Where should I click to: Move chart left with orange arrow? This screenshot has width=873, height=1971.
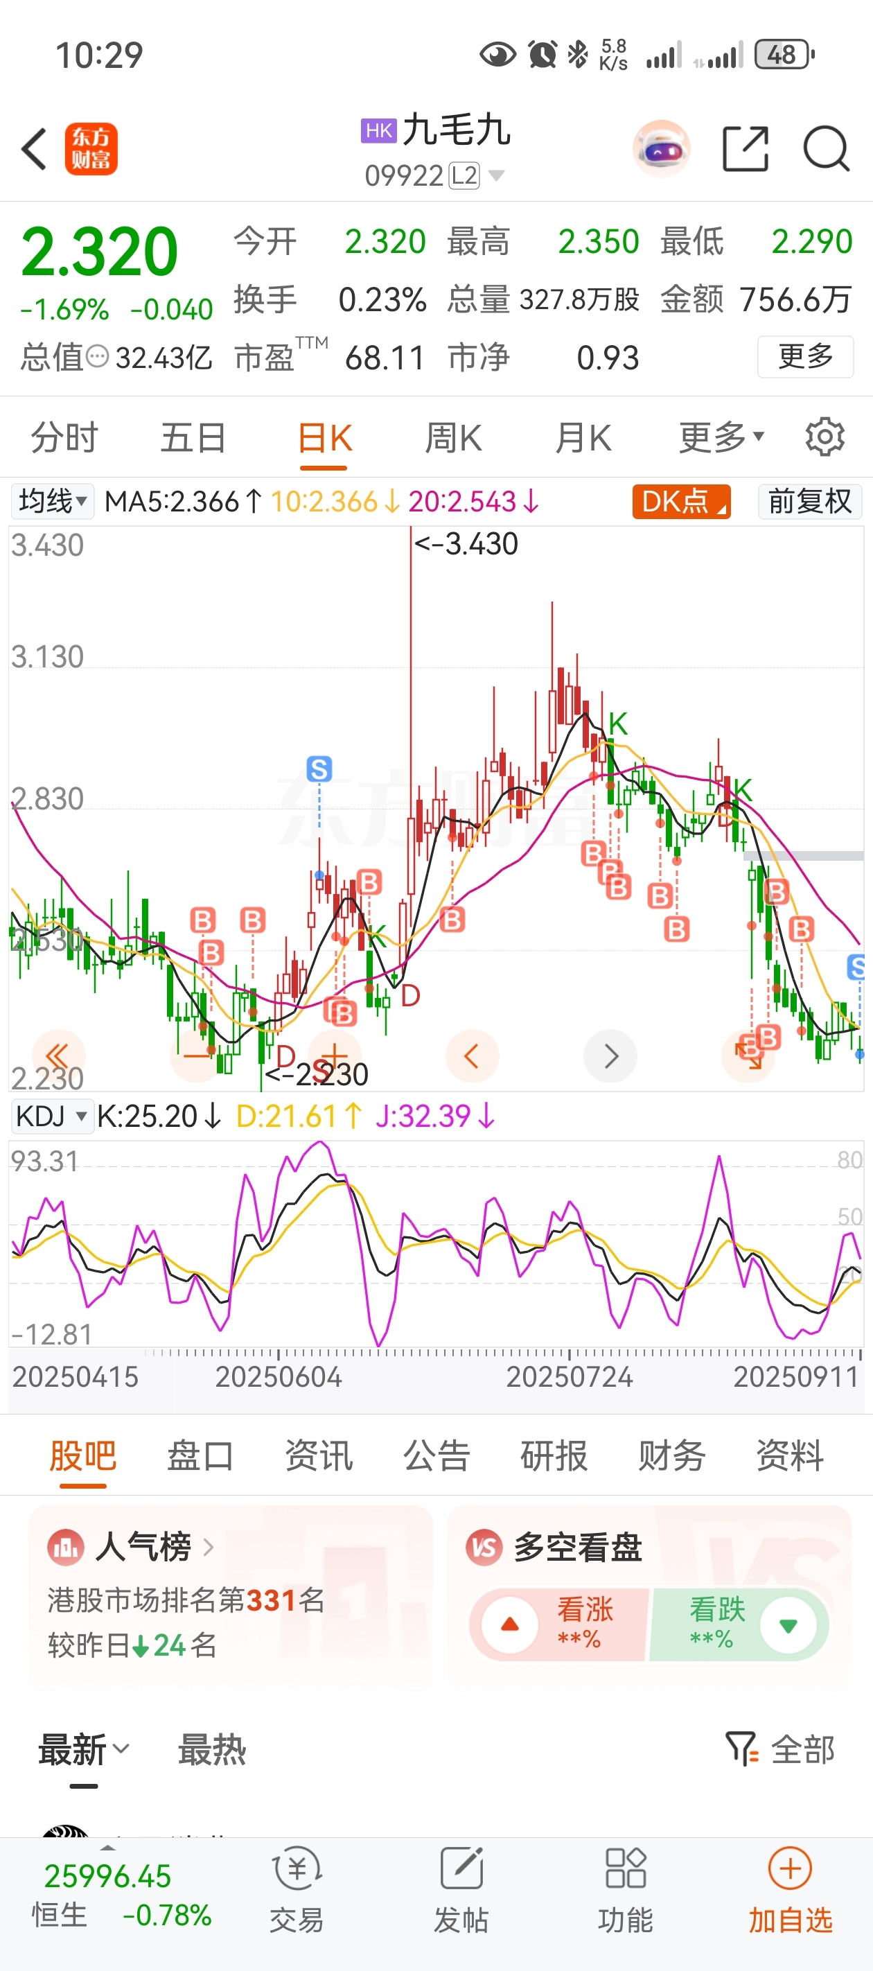point(472,1056)
